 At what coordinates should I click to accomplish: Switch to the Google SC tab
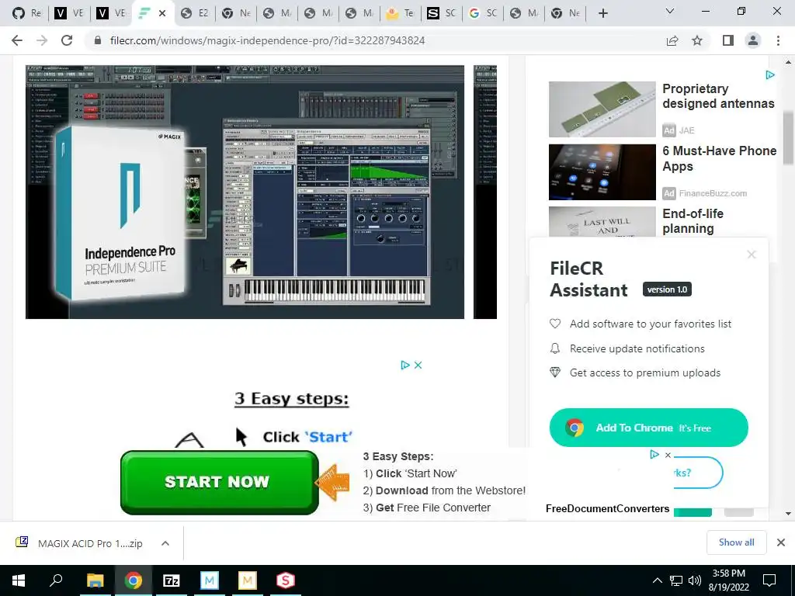[x=483, y=13]
